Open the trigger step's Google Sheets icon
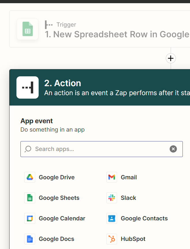 click(x=28, y=29)
